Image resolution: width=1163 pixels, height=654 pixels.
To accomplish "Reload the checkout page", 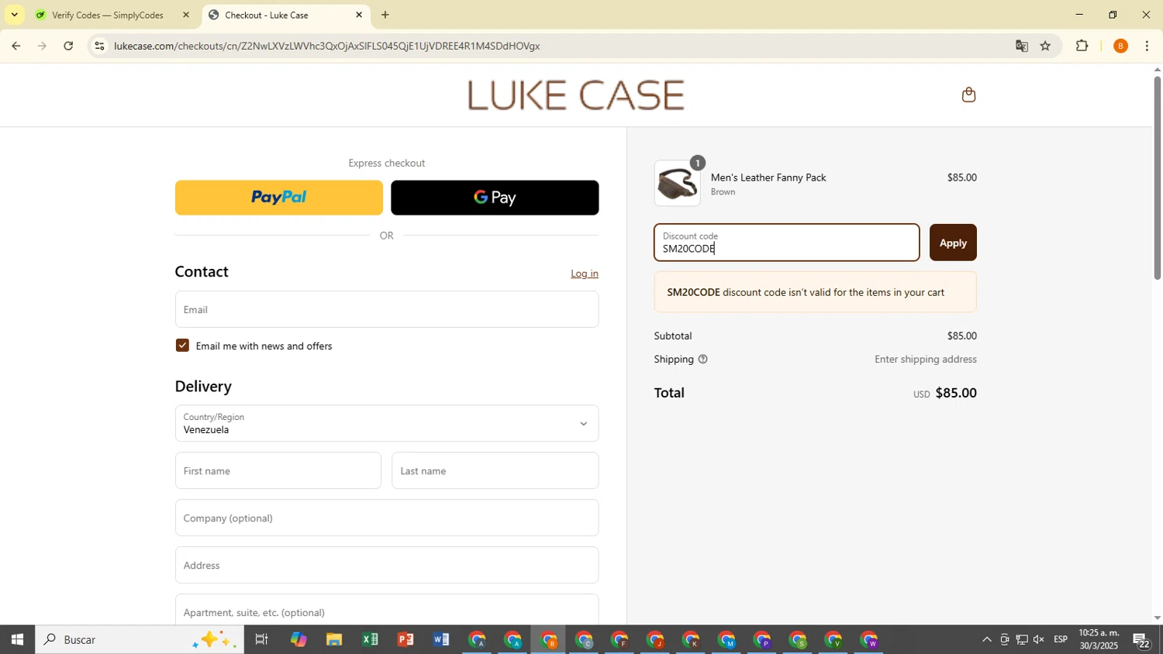I will (68, 46).
